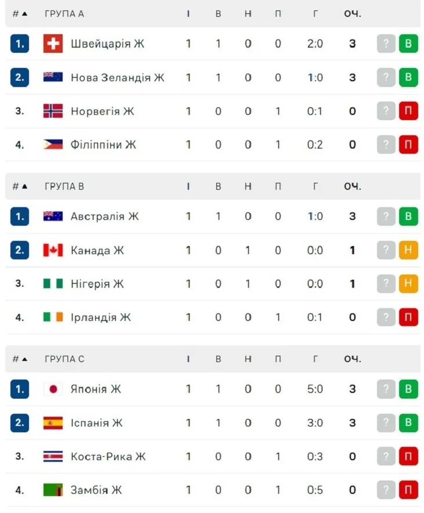Click the Г column header in Група C
Screen dimensions: 424x513
click(x=316, y=359)
